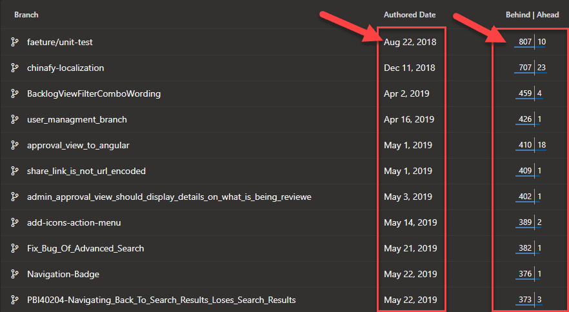Open the Fix_Bug_Of_Advanced_Search branch

[85, 248]
